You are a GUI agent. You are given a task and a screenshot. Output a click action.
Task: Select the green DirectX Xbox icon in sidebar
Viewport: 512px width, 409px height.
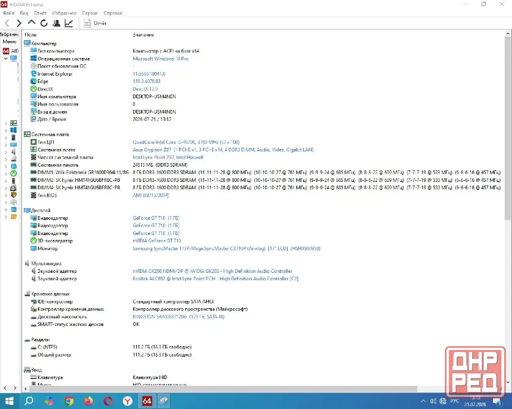click(13, 173)
